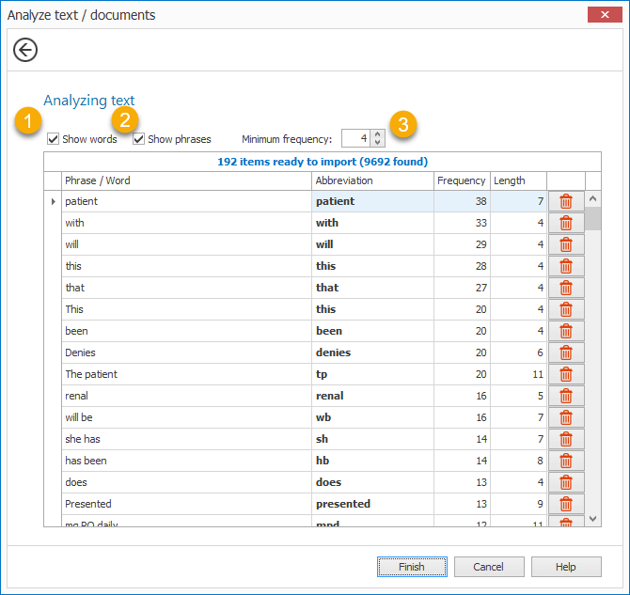Click the 'she has' phrase cell
Screen dimensions: 630x595
(x=186, y=439)
